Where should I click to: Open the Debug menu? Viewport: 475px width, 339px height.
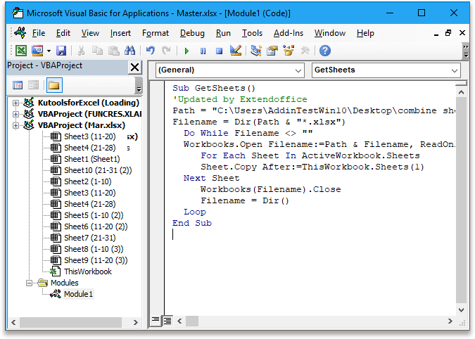pos(192,33)
